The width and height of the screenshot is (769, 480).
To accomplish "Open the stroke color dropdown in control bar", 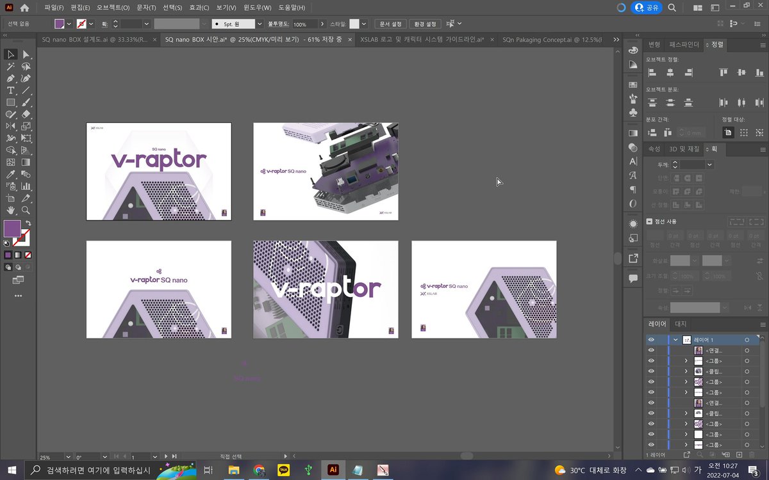I will pos(91,24).
